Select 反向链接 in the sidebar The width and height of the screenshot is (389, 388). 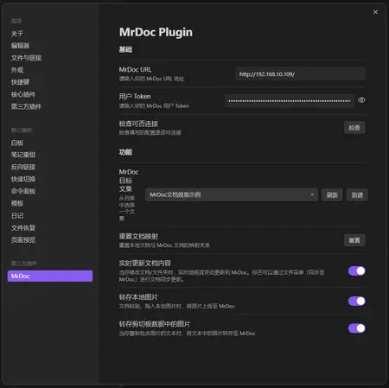pos(23,167)
